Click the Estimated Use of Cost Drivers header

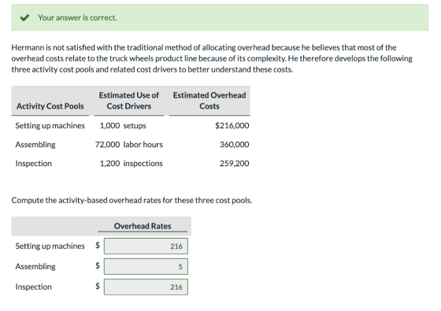pyautogui.click(x=129, y=101)
